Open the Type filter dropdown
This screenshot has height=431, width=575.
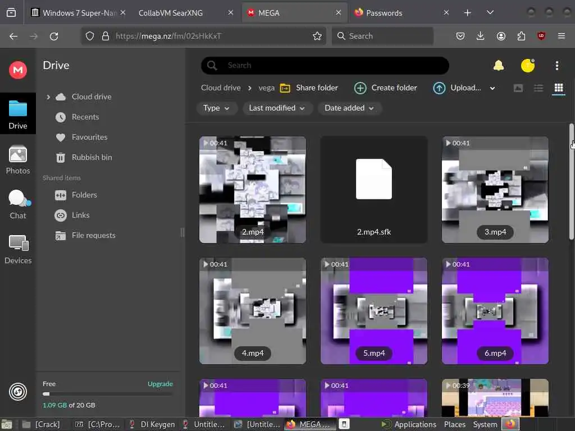click(216, 108)
